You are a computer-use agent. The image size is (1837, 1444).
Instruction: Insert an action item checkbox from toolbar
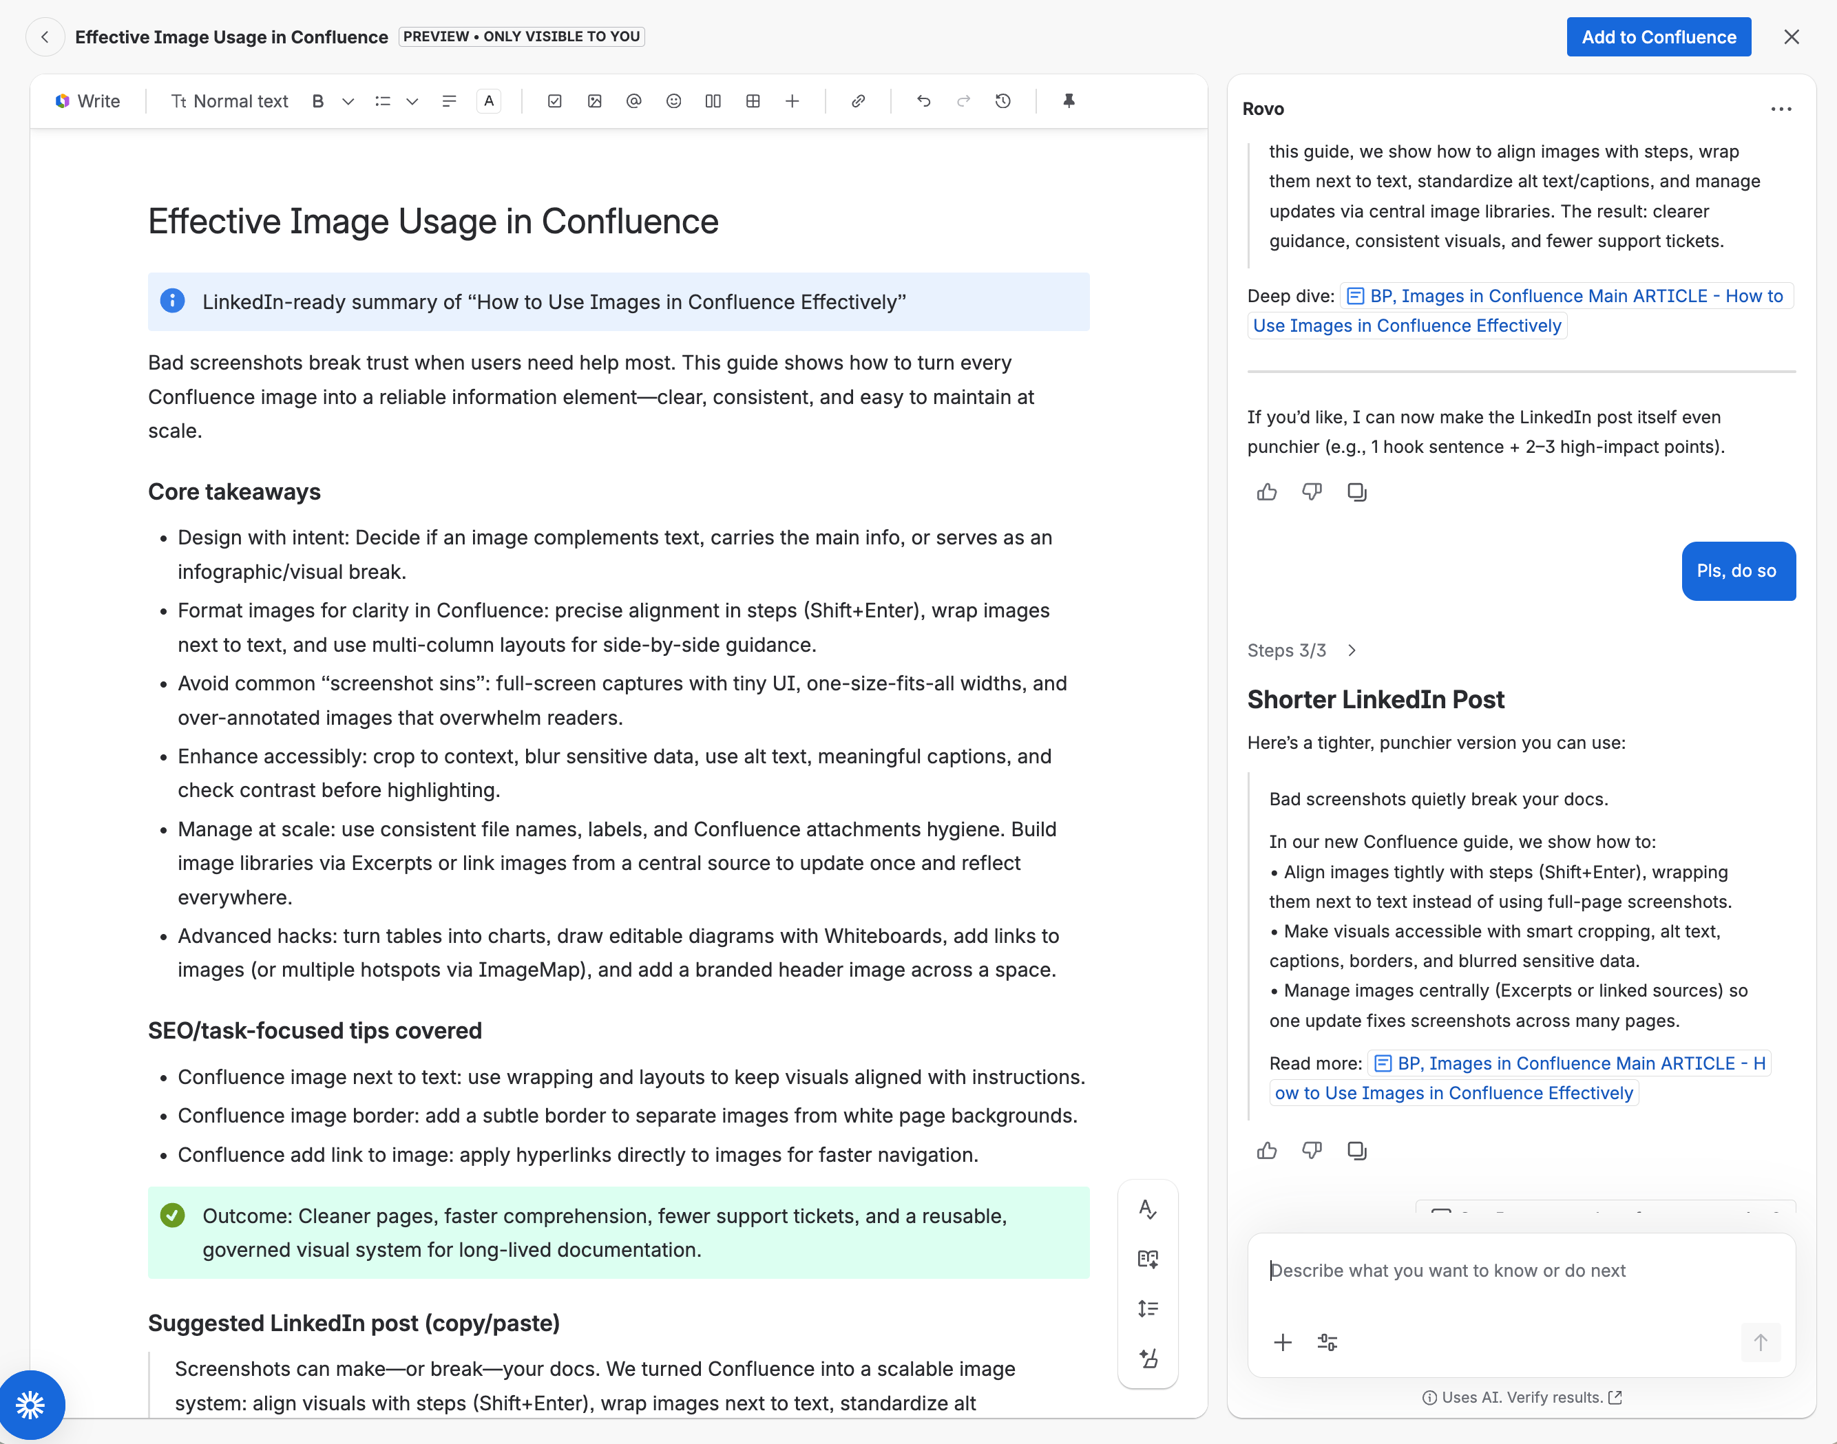coord(555,101)
